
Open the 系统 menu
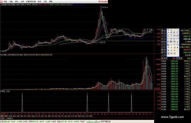point(5,2)
